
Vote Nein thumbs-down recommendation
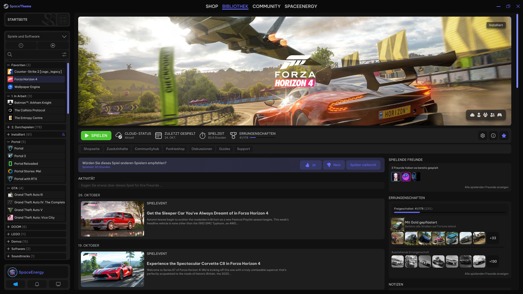334,165
